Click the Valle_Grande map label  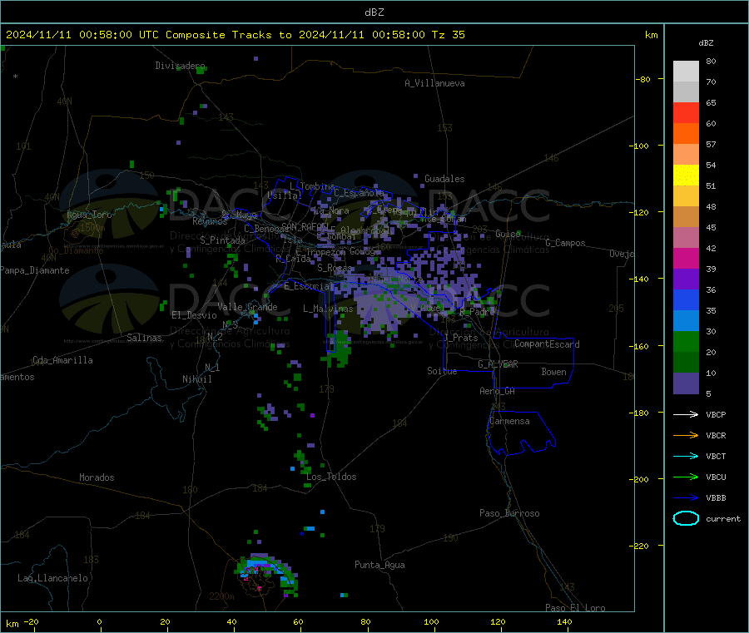point(247,307)
